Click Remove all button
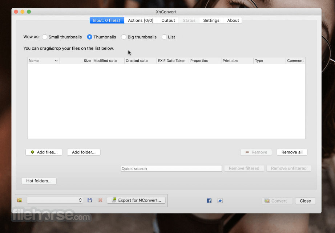 (292, 152)
